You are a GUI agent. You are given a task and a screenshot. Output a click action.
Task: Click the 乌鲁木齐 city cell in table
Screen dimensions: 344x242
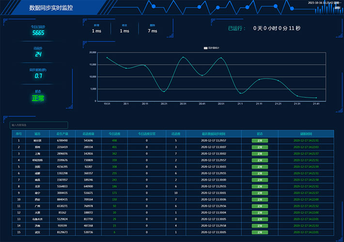pyautogui.click(x=37, y=218)
